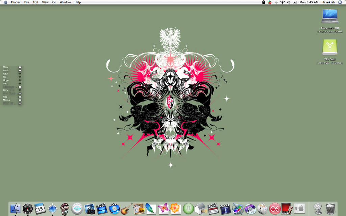Screen dimensions: 346x216
Task: Select buddy Gogo in contact list
Action: tap(6, 80)
